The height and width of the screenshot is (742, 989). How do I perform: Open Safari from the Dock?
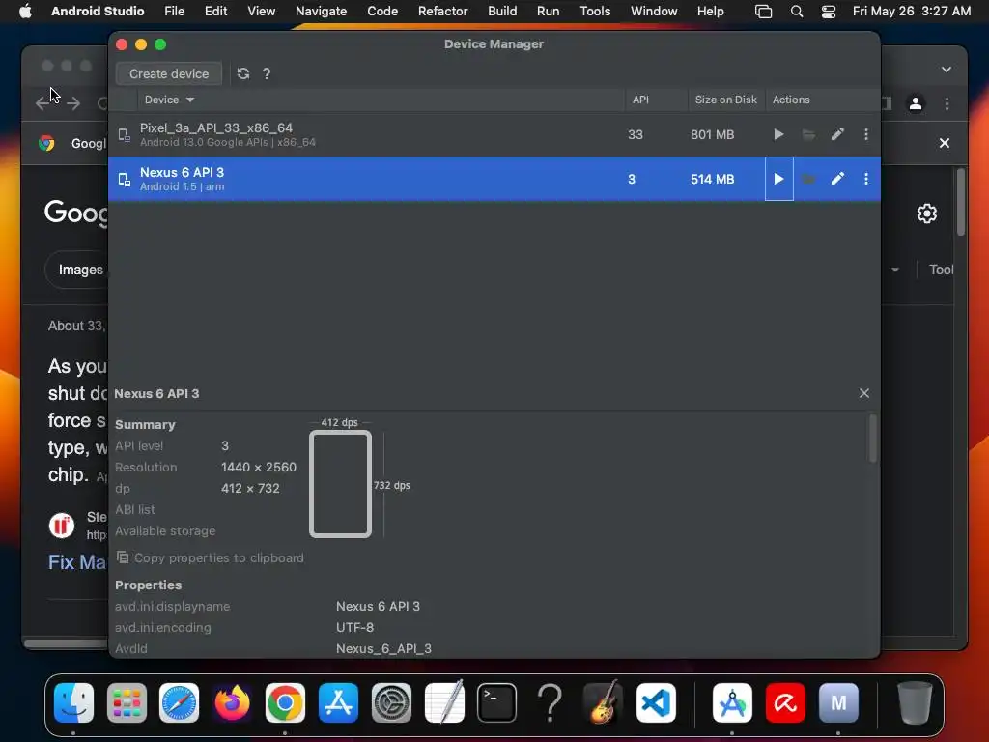click(x=179, y=702)
